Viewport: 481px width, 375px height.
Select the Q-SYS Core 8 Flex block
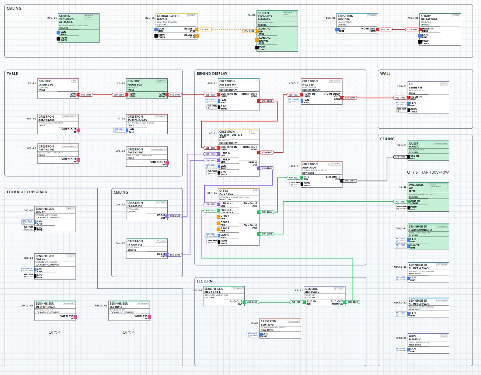(239, 217)
